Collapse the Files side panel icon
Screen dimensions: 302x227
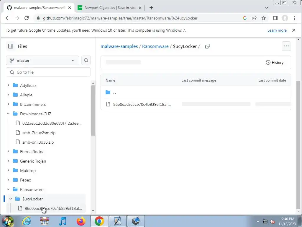(x=11, y=46)
